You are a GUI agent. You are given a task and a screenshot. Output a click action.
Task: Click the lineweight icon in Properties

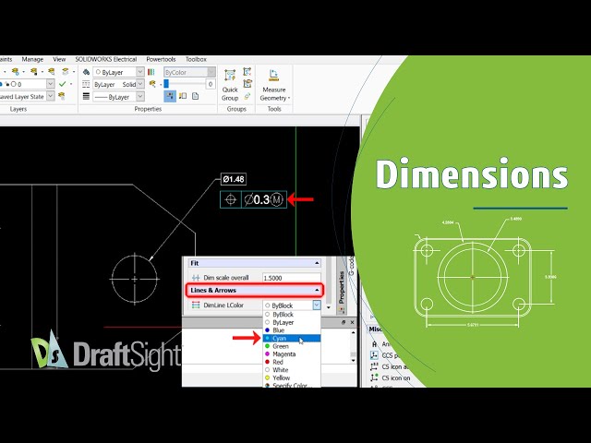point(86,97)
